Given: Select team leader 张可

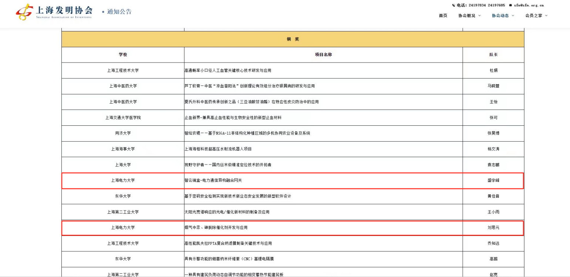Looking at the screenshot, I should point(493,118).
